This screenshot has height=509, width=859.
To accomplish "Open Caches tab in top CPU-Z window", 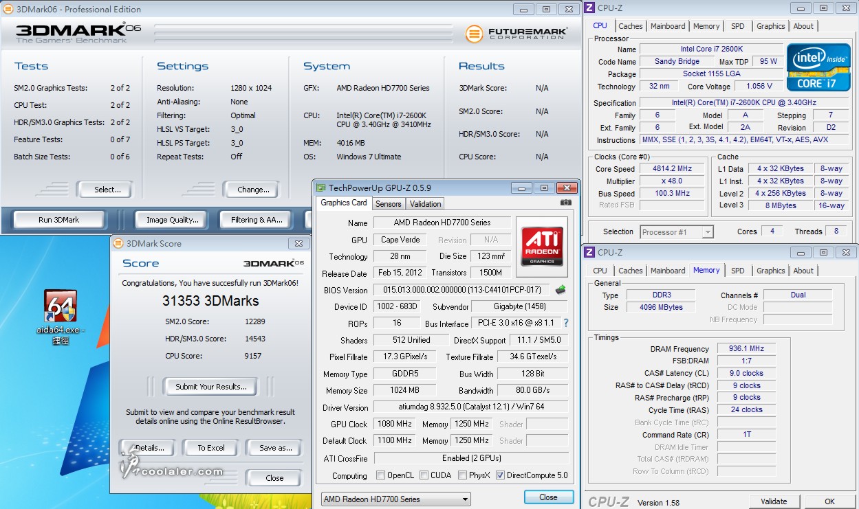I will (x=630, y=26).
